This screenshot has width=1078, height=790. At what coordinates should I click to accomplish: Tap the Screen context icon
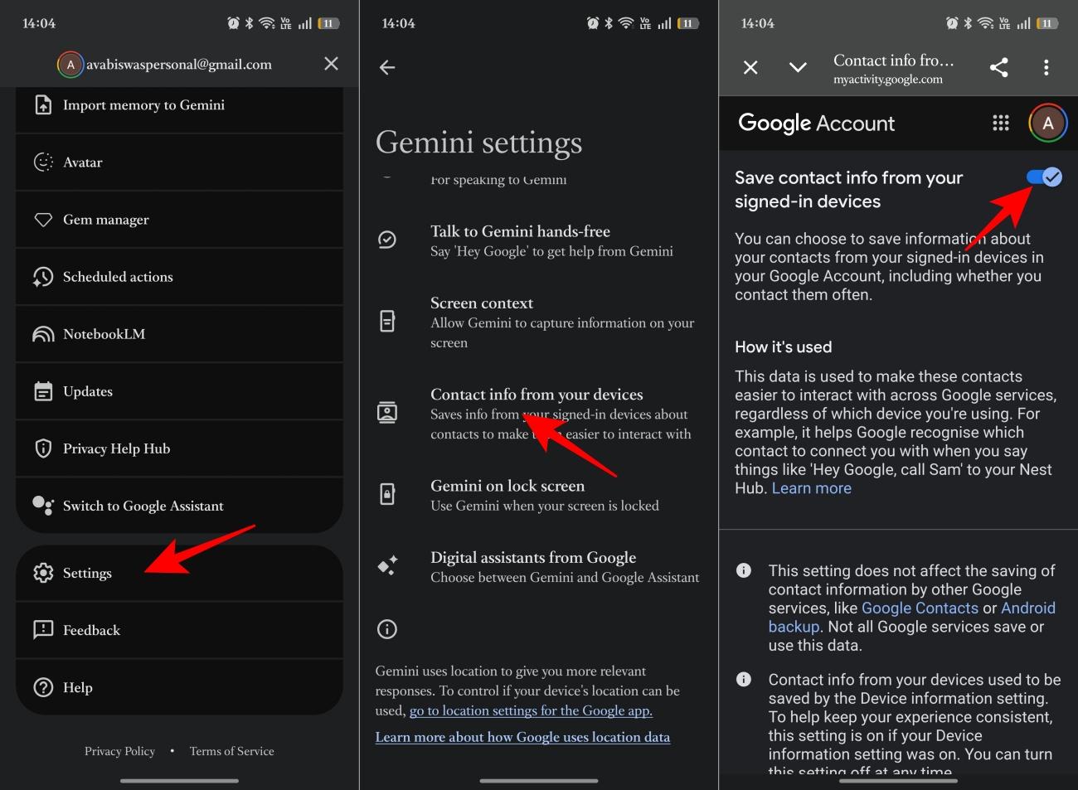[387, 321]
